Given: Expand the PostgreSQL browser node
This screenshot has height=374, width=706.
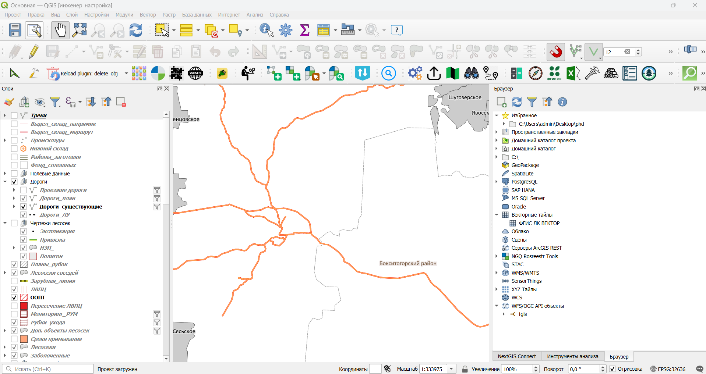Looking at the screenshot, I should coord(497,182).
